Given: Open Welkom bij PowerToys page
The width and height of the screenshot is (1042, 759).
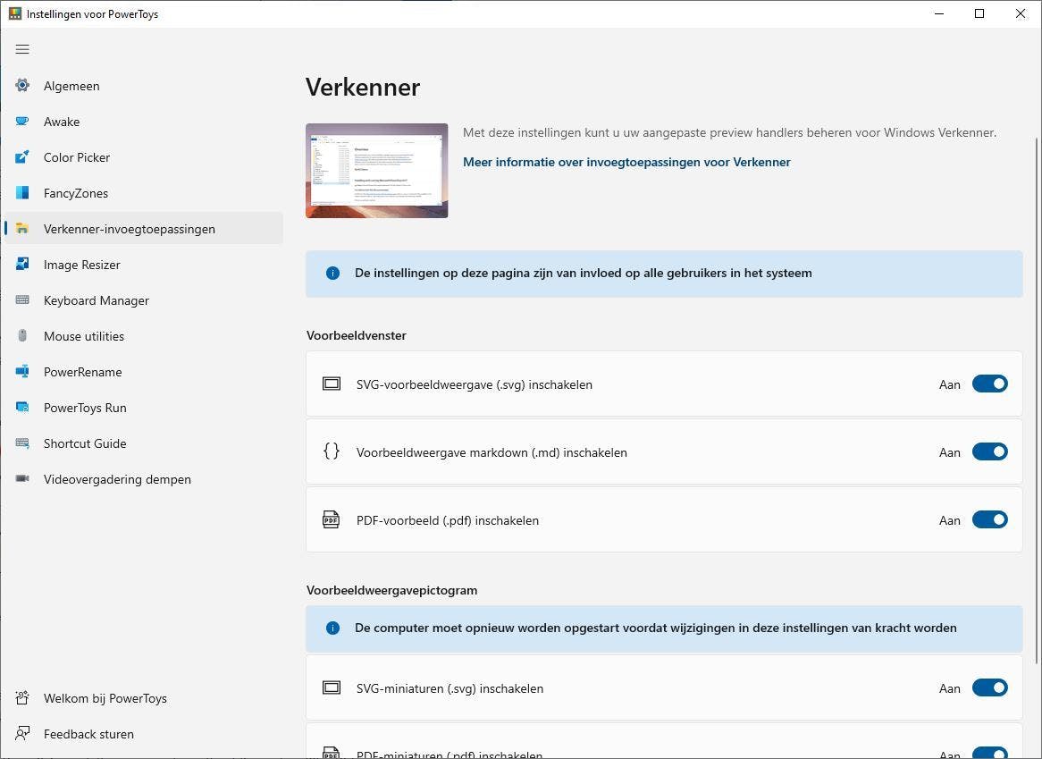Looking at the screenshot, I should 105,698.
